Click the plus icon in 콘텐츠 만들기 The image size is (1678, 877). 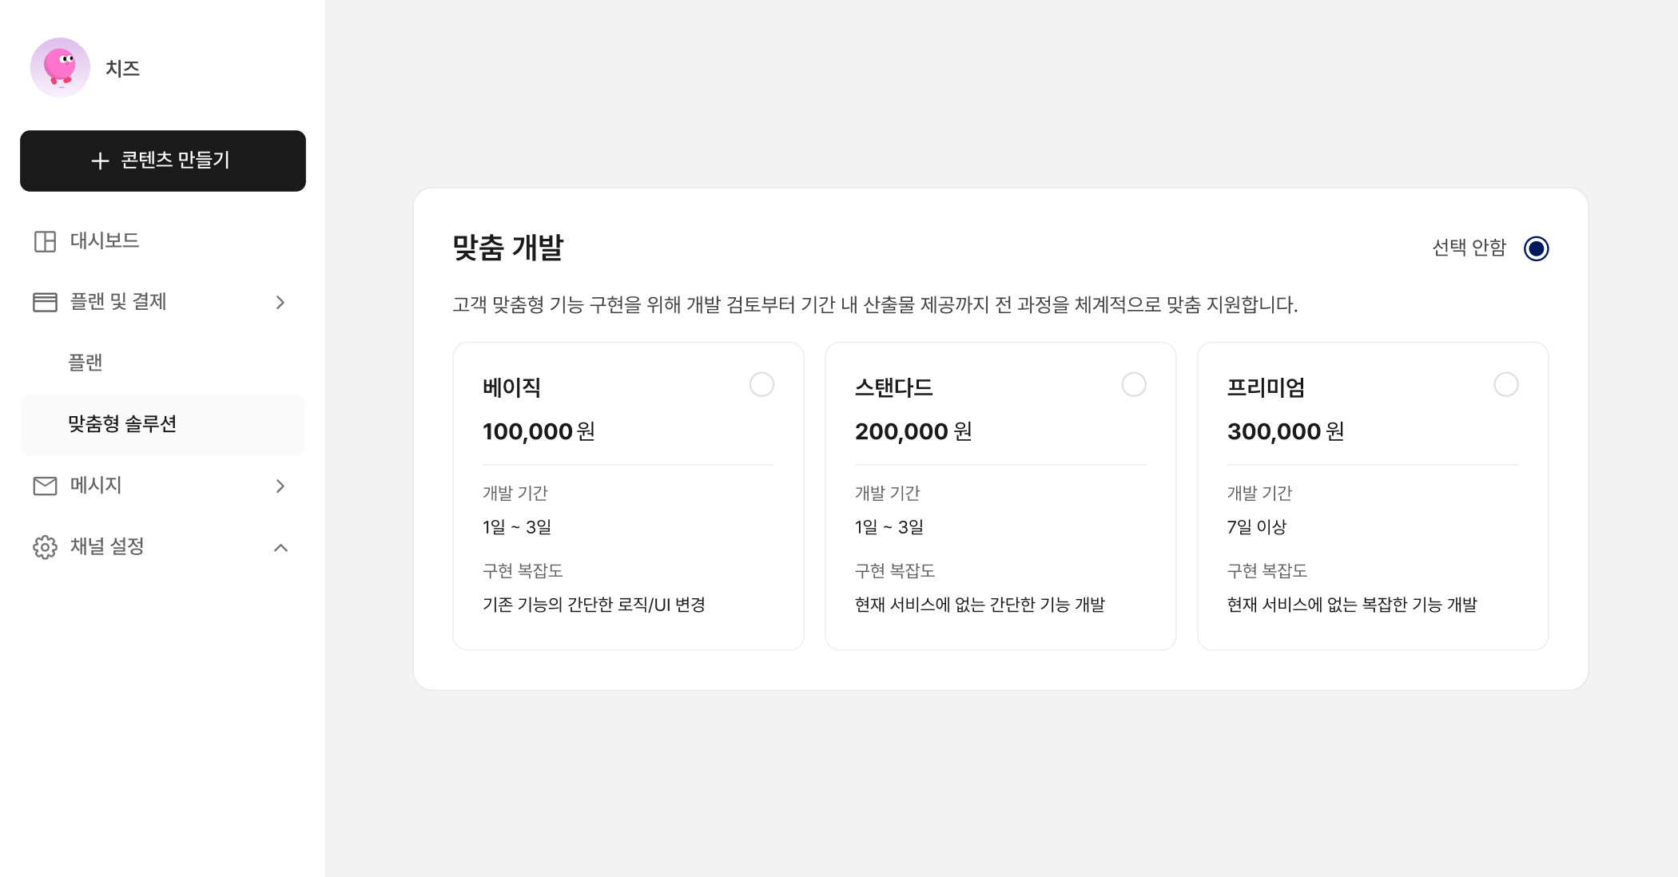click(100, 161)
